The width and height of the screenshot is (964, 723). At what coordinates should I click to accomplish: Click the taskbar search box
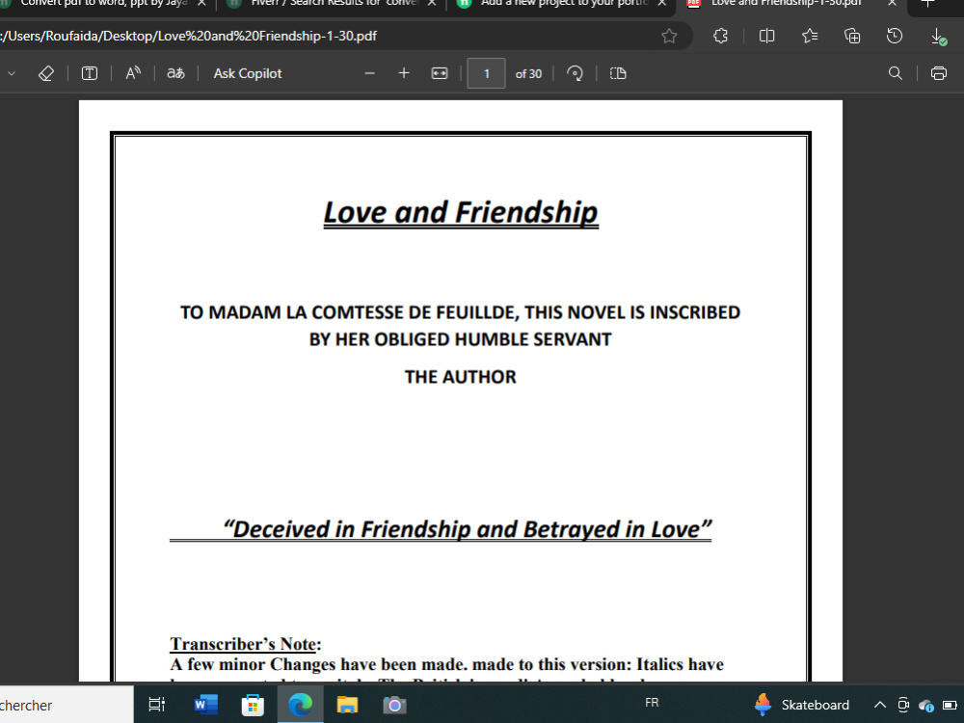click(65, 706)
